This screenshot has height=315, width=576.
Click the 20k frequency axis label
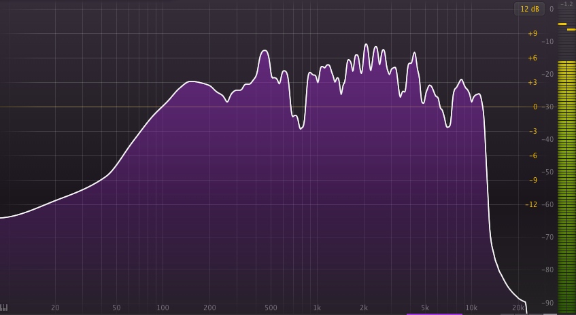(x=518, y=308)
